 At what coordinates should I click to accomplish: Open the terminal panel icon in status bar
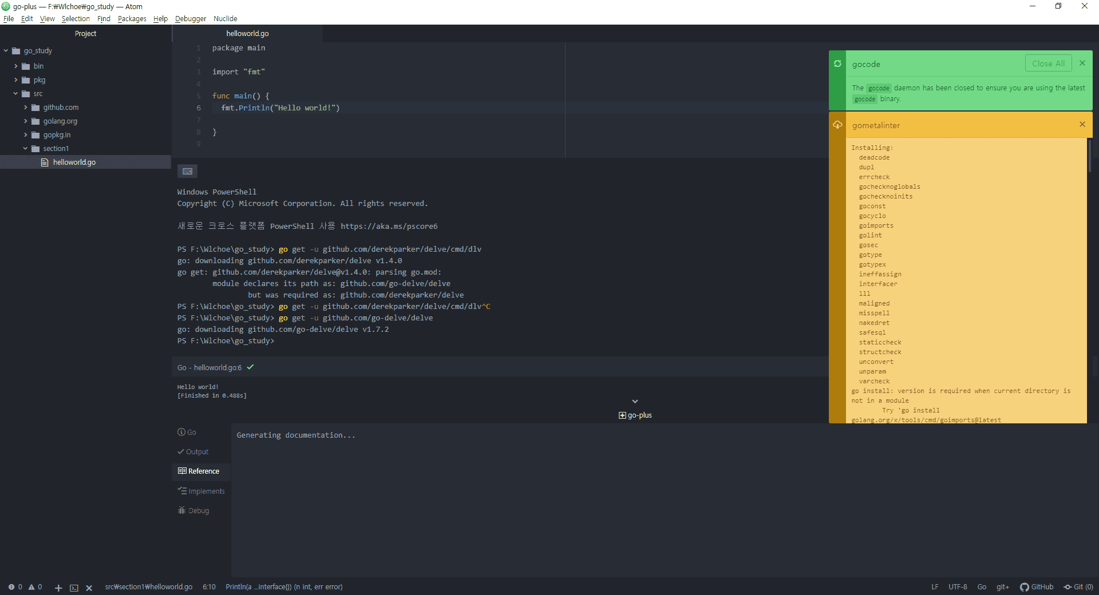pos(74,588)
